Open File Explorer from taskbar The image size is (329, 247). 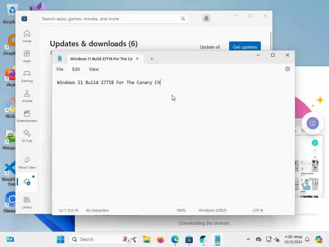click(x=147, y=239)
